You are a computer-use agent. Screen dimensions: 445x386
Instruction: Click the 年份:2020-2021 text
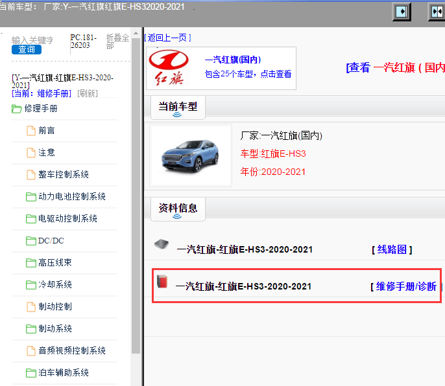click(x=273, y=172)
